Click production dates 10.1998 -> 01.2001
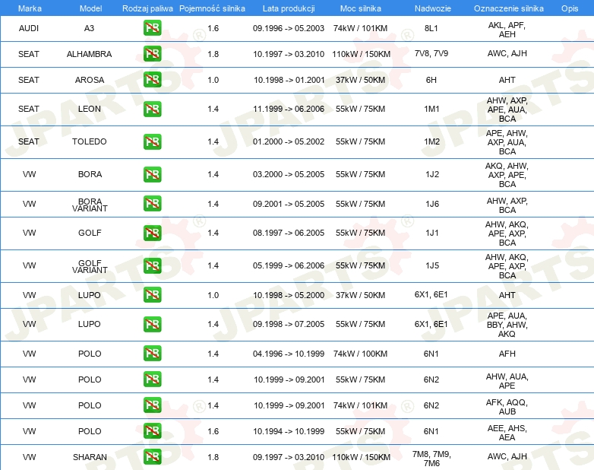Viewport: 594px width, 470px height. pos(289,80)
